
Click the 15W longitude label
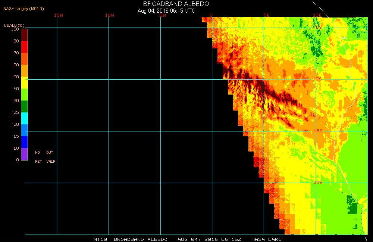tap(59, 15)
